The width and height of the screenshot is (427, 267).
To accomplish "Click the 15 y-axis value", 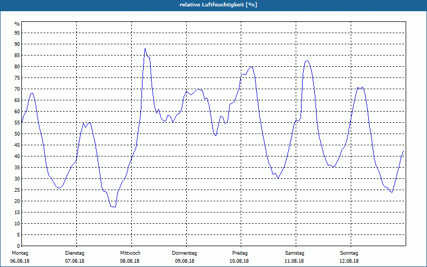I will coord(17,212).
